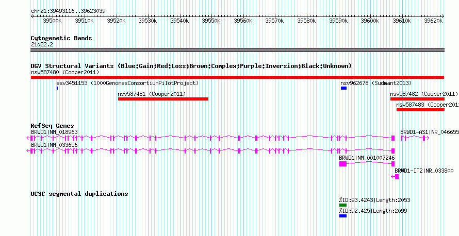The height and width of the screenshot is (236, 459).
Task: Click the 39600k ruler tick label
Action: pyautogui.click(x=370, y=21)
